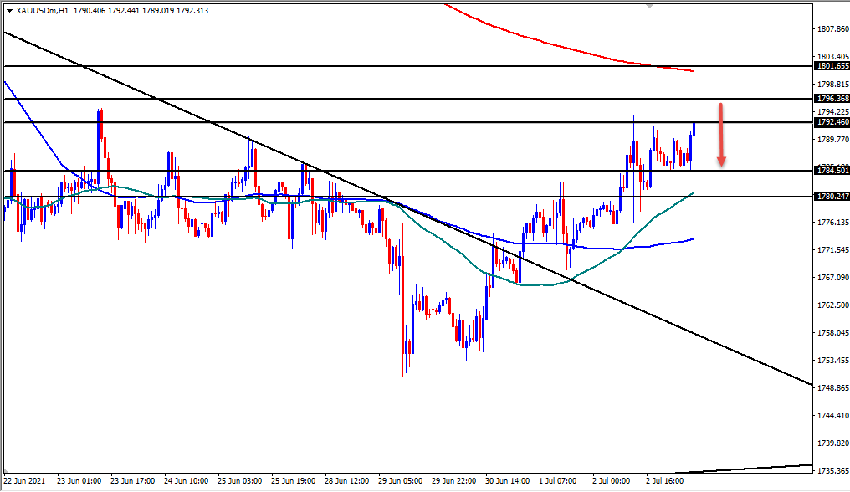Click the 1753.455 price scale value
The image size is (850, 492).
coord(833,360)
